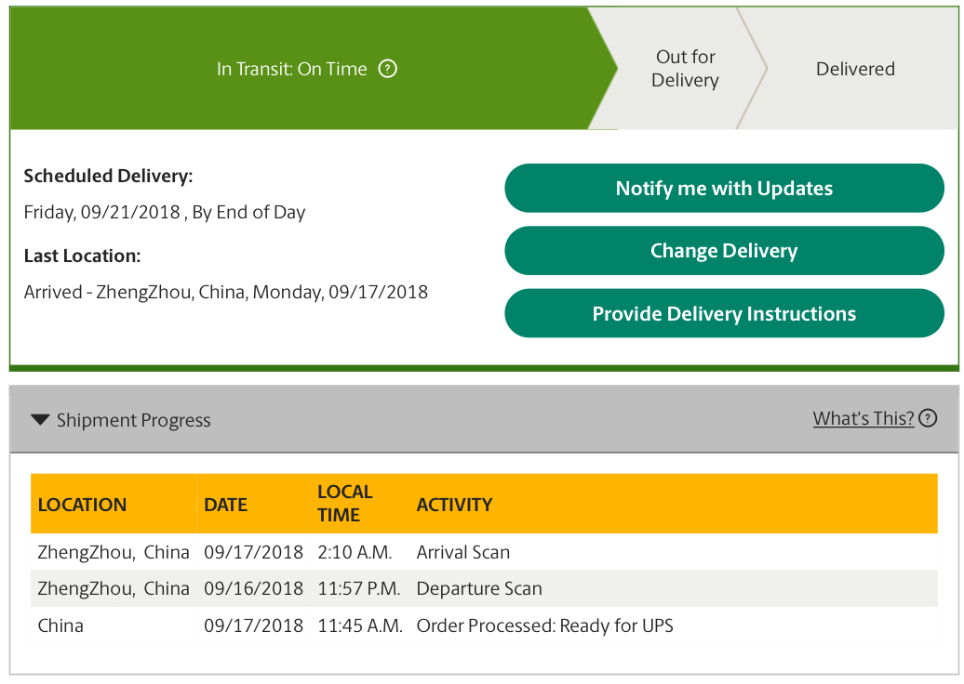Open the What's This? link

pos(864,418)
